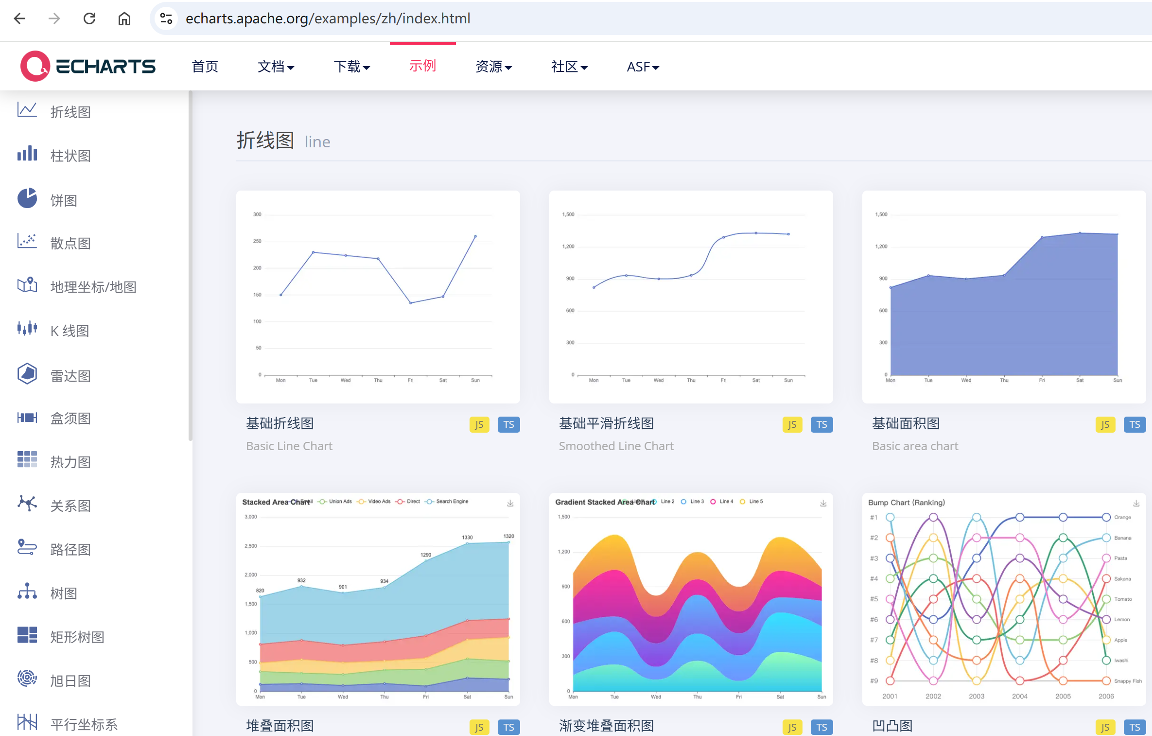
Task: Click the TS badge for 基础折线图
Action: (508, 424)
